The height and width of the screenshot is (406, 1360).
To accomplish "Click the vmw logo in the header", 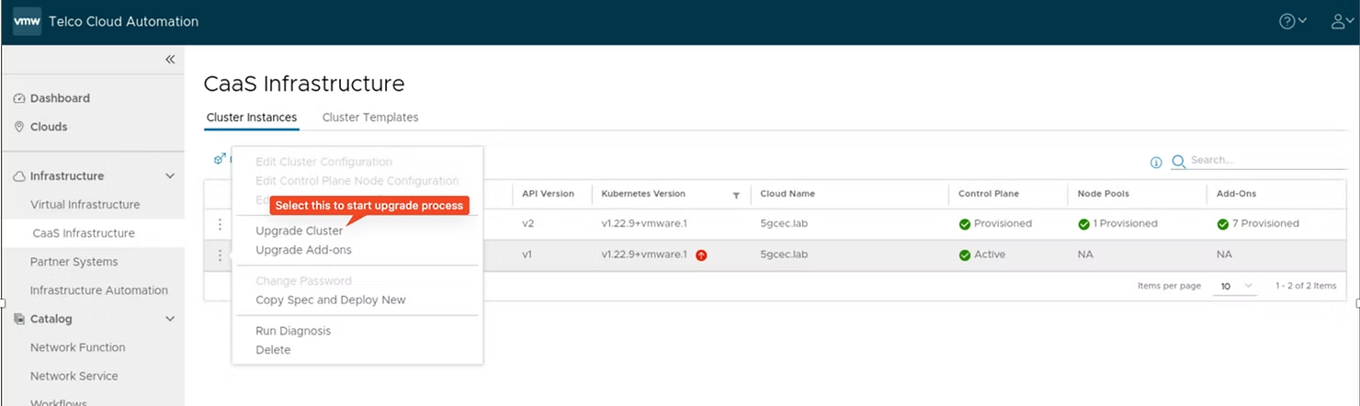I will click(27, 21).
